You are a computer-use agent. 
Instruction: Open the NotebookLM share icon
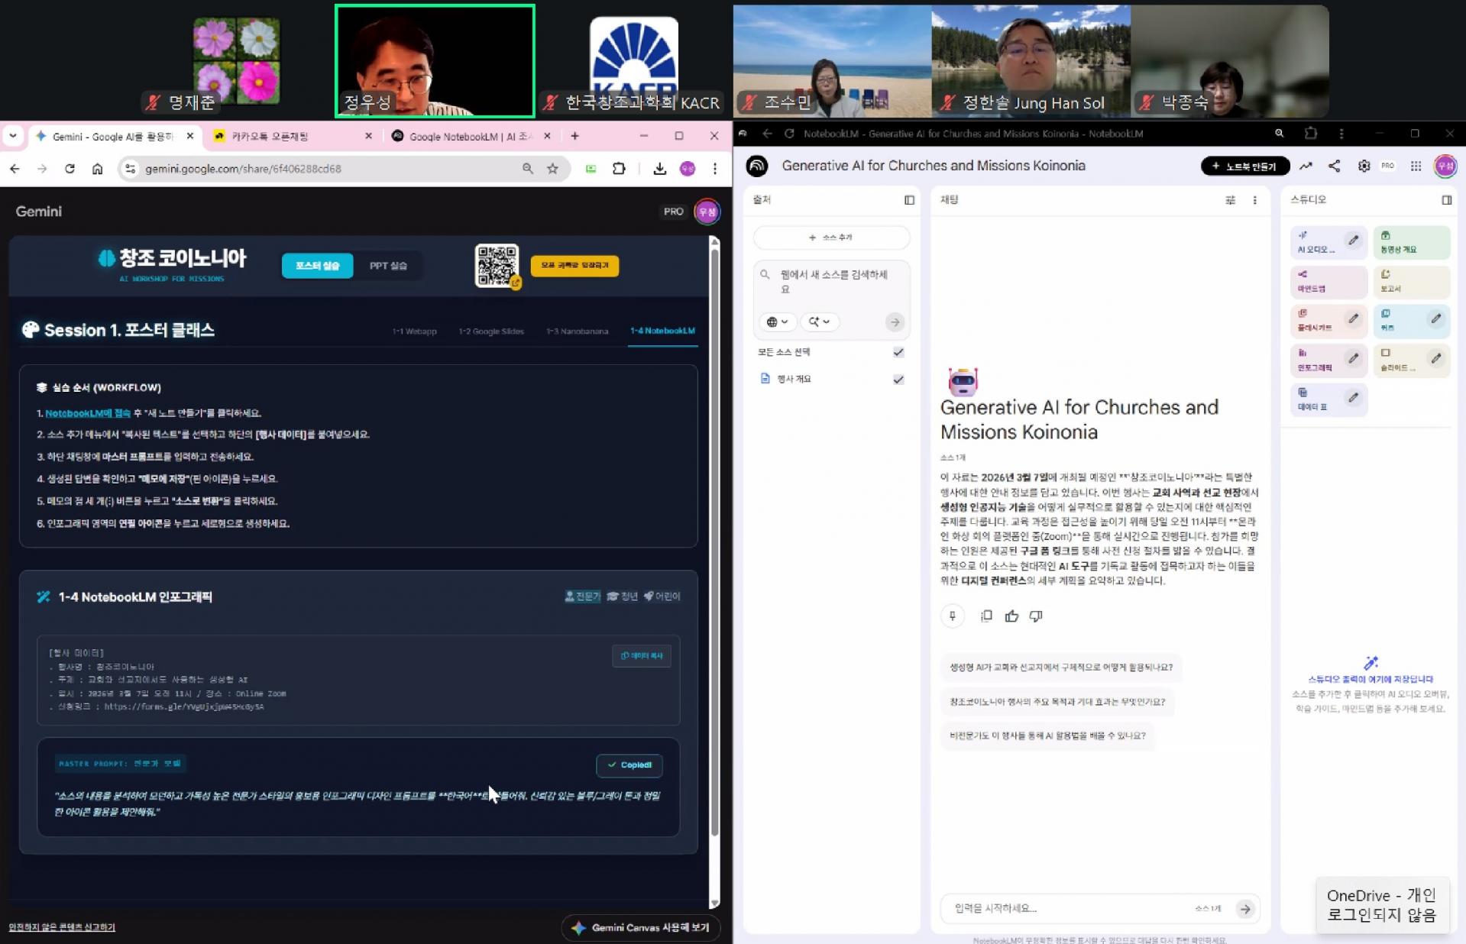[x=1335, y=166]
